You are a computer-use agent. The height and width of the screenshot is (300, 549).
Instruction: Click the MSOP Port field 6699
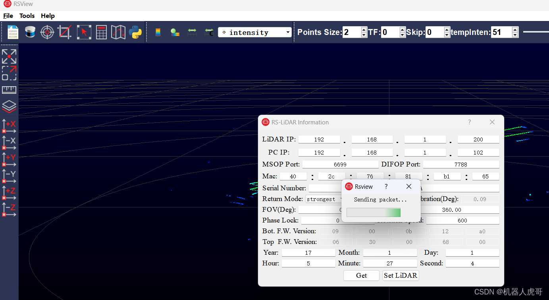pyautogui.click(x=340, y=165)
